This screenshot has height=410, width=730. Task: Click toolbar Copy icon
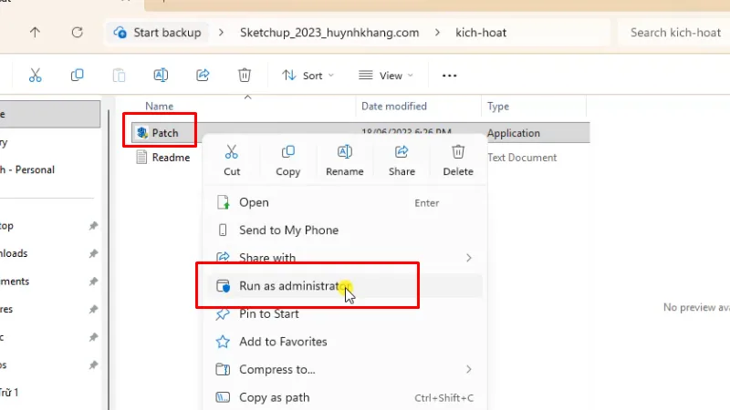tap(78, 75)
